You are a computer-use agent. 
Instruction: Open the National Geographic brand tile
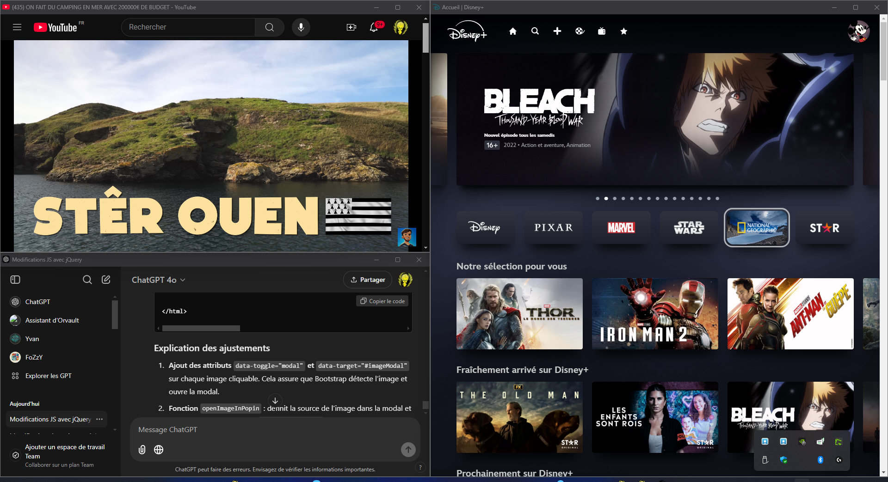pyautogui.click(x=757, y=228)
